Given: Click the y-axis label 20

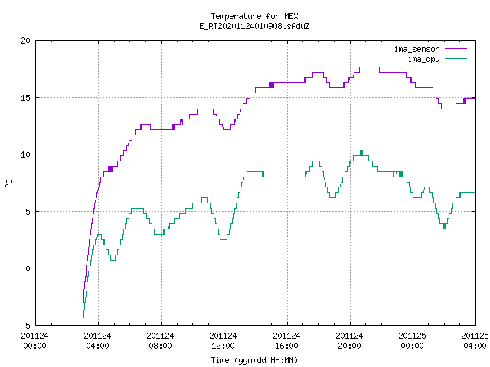Looking at the screenshot, I should coord(25,41).
